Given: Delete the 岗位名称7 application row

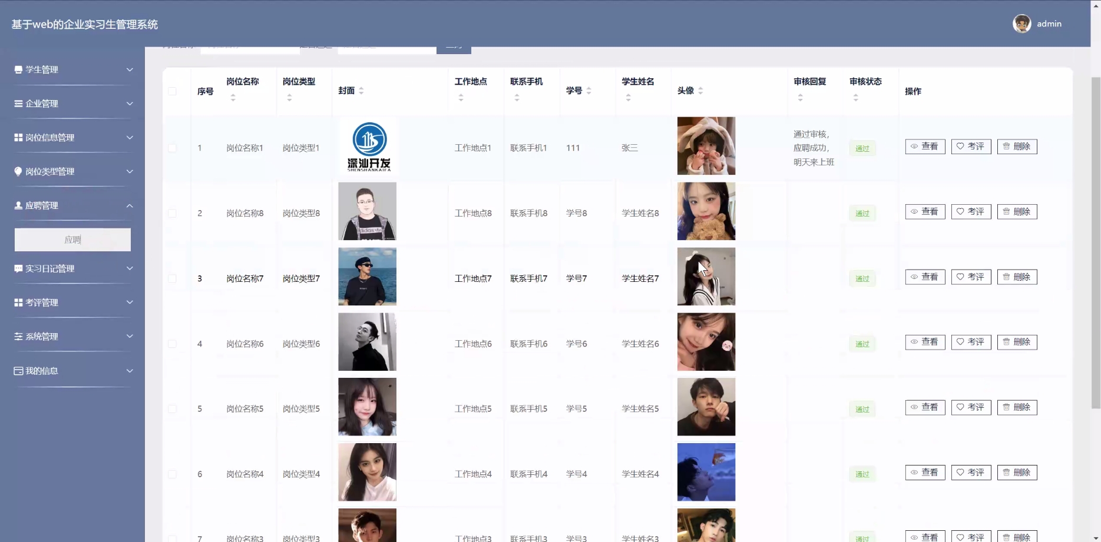Looking at the screenshot, I should point(1017,277).
